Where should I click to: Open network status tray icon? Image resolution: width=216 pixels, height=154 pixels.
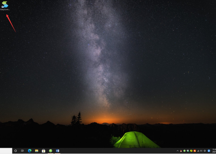pyautogui.click(x=198, y=151)
